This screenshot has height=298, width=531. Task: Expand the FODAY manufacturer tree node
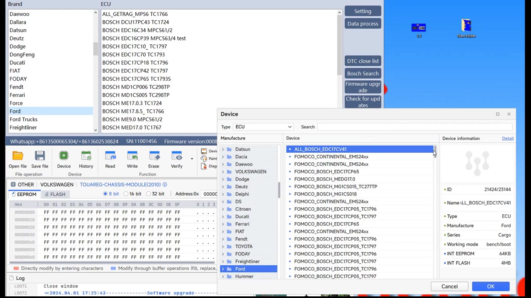(223, 254)
